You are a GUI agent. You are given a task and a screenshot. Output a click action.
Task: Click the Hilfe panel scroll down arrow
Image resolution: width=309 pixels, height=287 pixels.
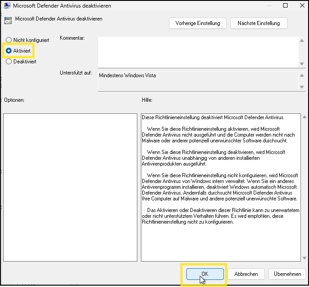[x=305, y=258]
